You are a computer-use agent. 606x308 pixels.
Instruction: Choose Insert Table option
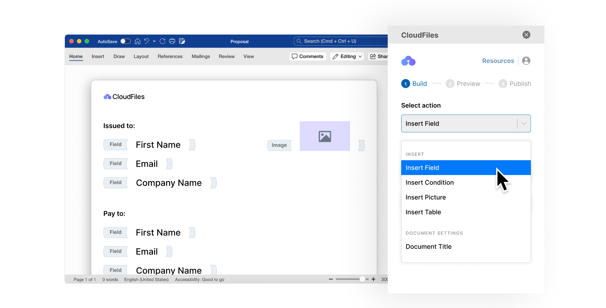(466, 212)
